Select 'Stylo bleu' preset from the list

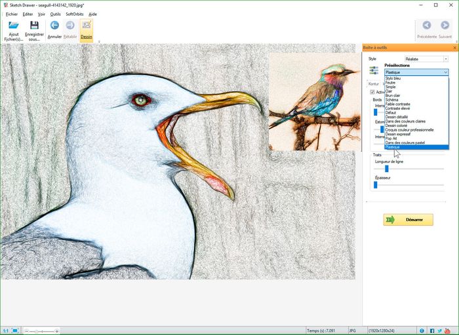pyautogui.click(x=393, y=79)
